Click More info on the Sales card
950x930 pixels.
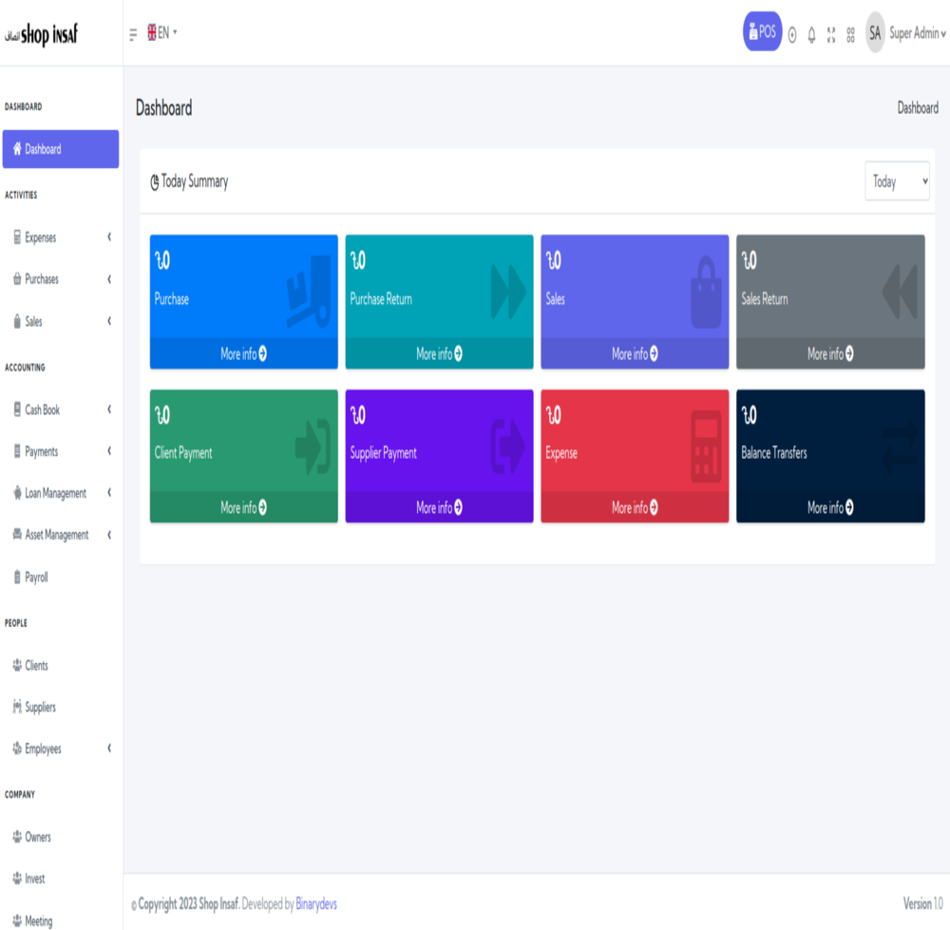[x=635, y=353]
